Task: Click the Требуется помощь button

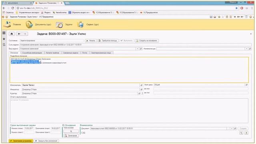Action: click(108, 40)
